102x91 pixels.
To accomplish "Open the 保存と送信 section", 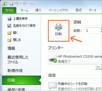I will (x=16, y=89).
